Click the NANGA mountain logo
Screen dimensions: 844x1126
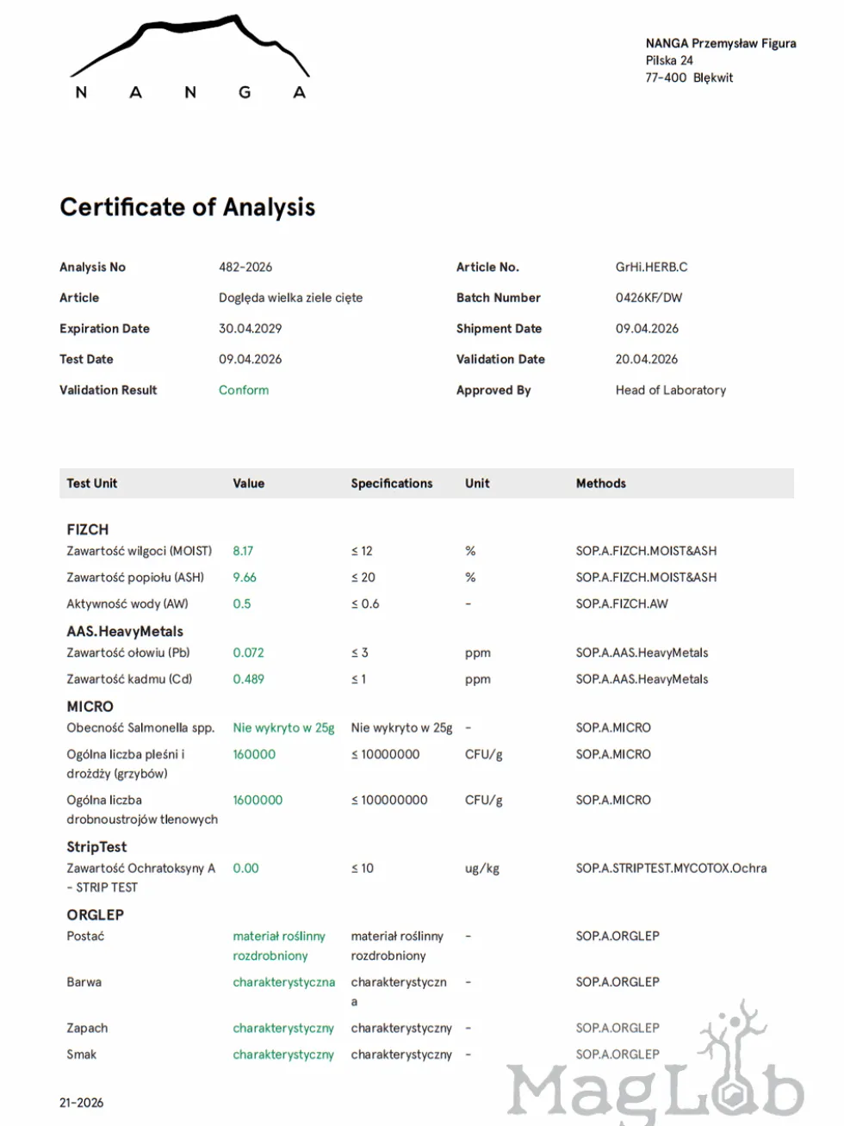point(189,58)
